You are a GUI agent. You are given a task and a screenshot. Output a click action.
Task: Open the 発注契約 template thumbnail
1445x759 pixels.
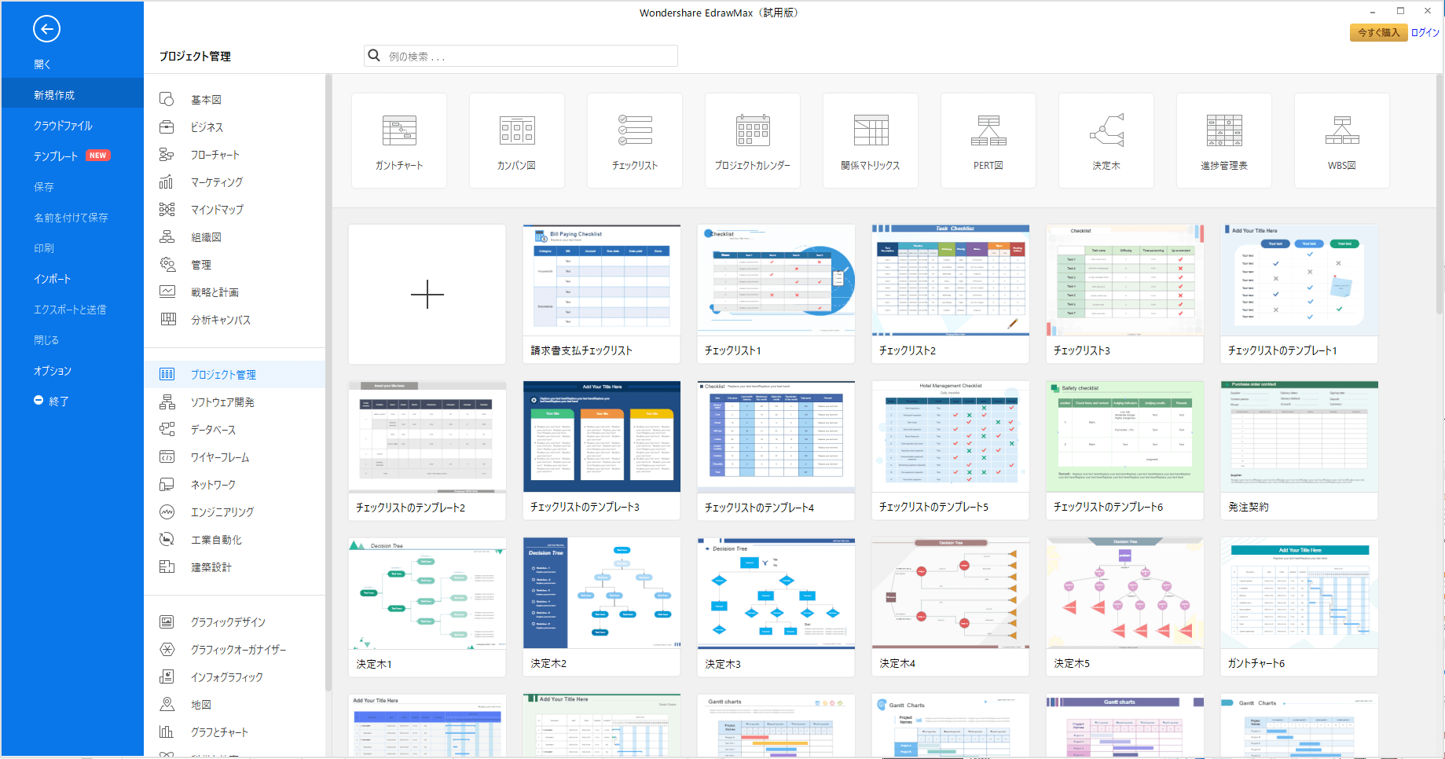coord(1300,450)
